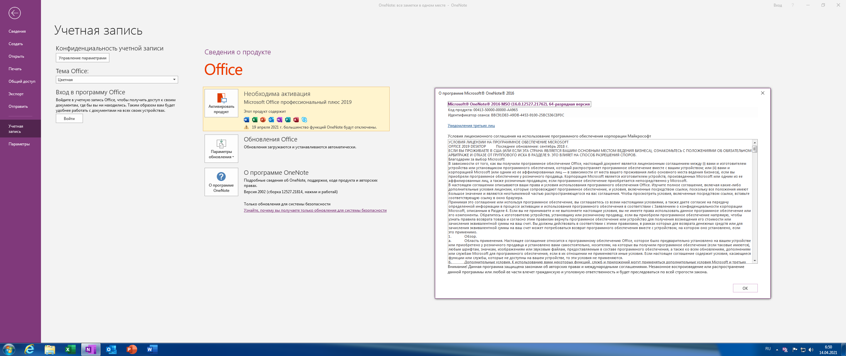Click the license scrollbar thumb
The width and height of the screenshot is (846, 356).
[755, 149]
